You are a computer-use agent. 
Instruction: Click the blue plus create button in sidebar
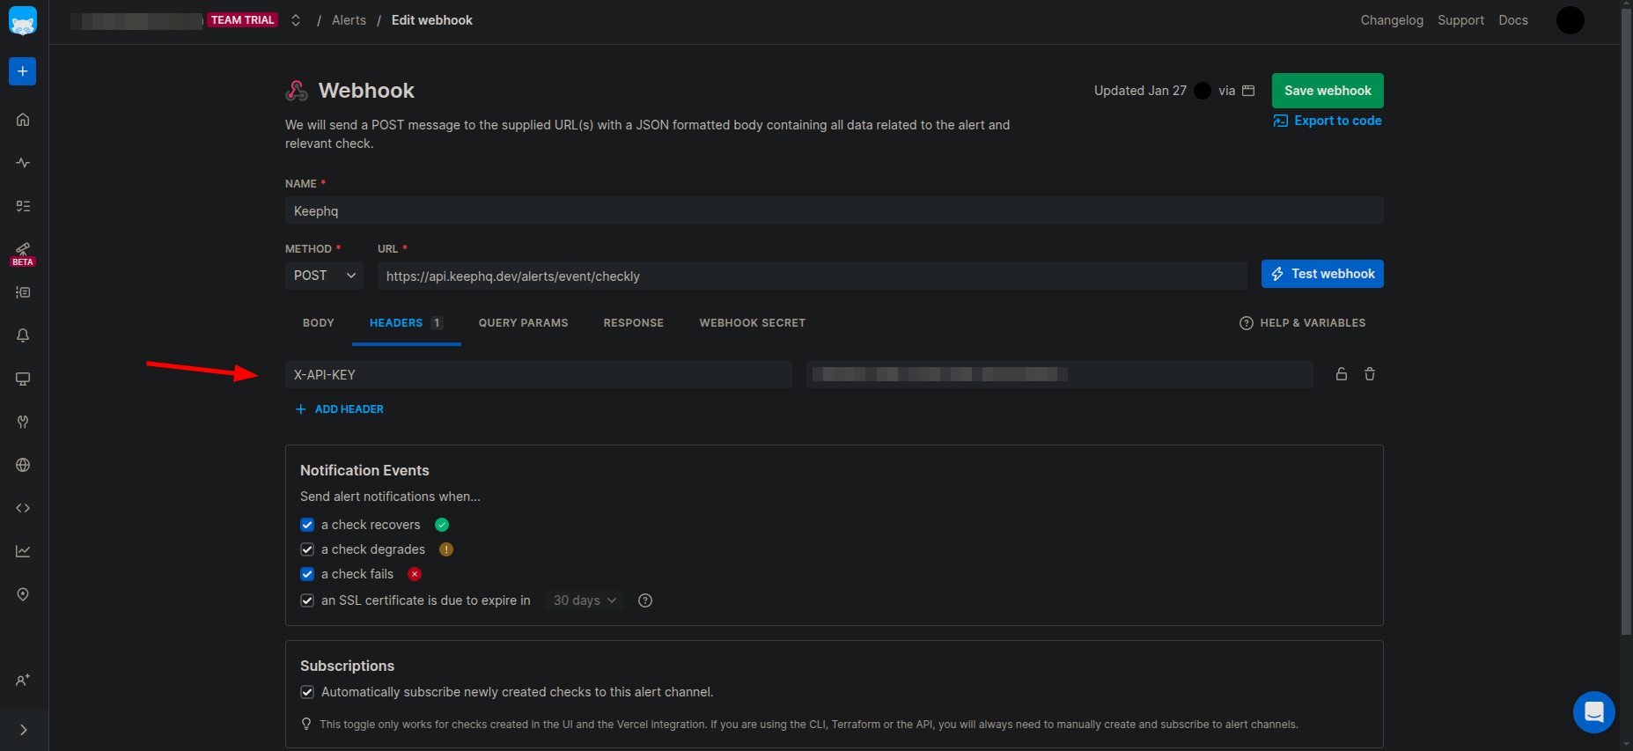(x=23, y=71)
